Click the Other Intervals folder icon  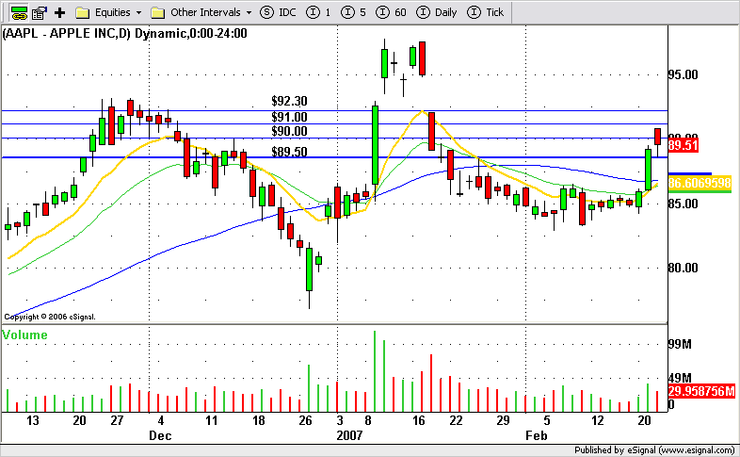coord(157,13)
